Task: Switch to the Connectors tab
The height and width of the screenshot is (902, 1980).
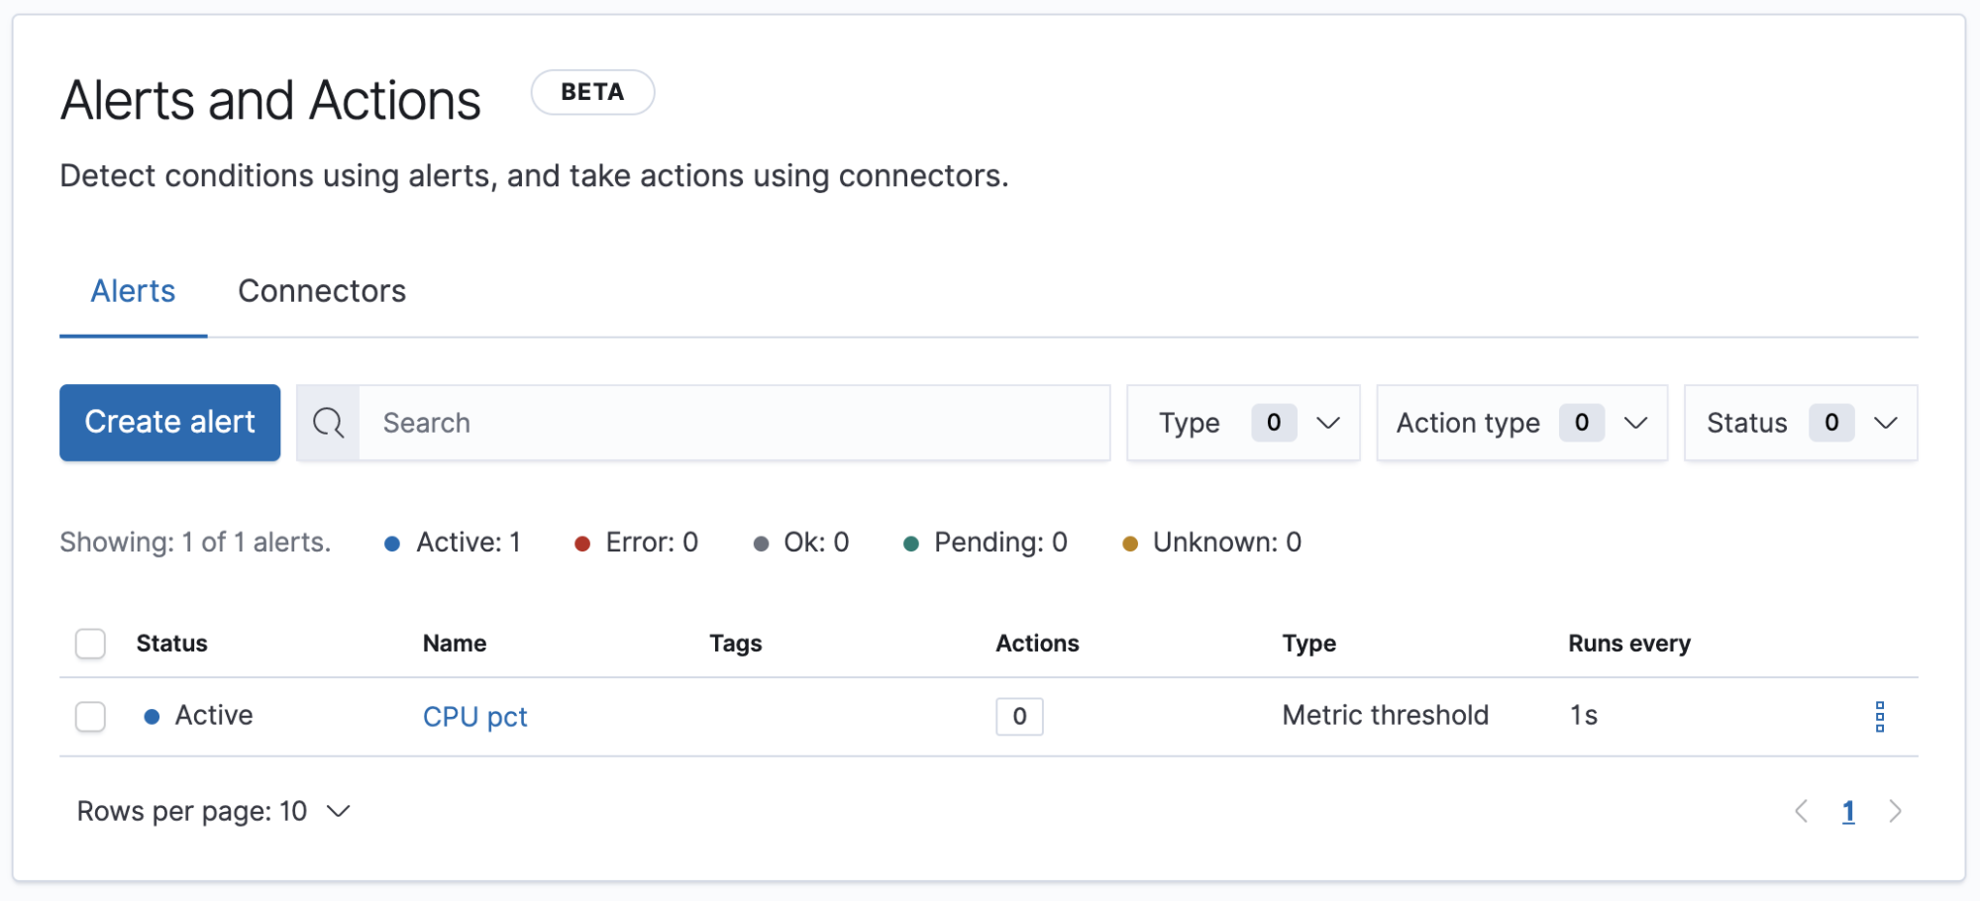Action: pyautogui.click(x=321, y=291)
